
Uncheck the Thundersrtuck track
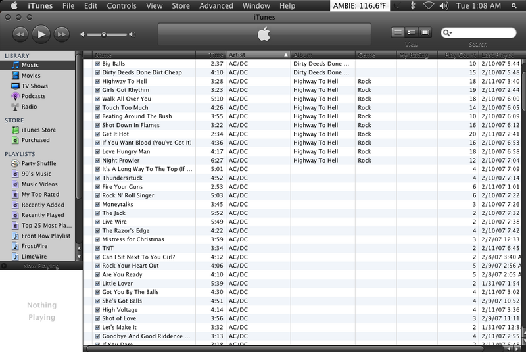pyautogui.click(x=97, y=178)
